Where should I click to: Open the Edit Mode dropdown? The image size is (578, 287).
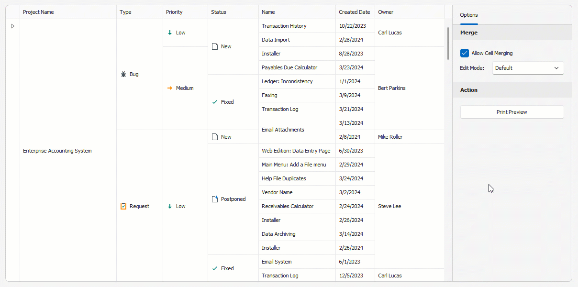point(528,68)
